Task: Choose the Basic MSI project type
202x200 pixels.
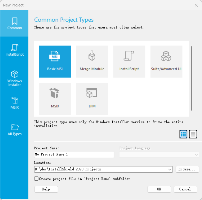Action: click(x=55, y=61)
